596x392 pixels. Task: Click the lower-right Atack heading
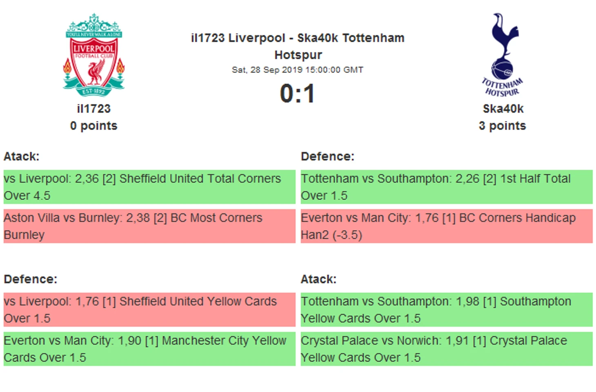319,279
